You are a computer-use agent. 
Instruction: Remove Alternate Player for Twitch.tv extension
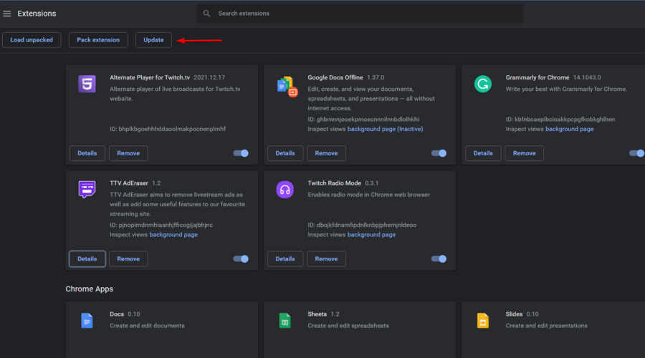click(128, 153)
